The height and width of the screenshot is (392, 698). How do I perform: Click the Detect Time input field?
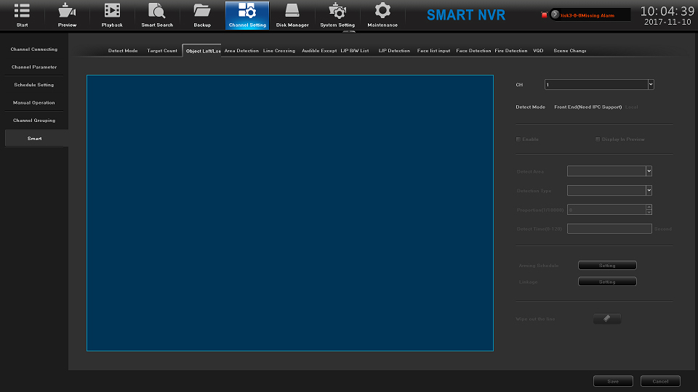[609, 229]
